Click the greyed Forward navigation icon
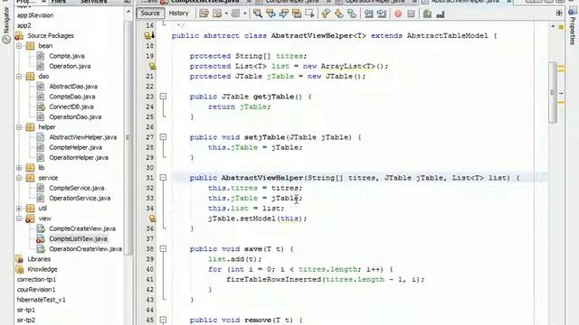This screenshot has width=579, height=325. pyautogui.click(x=235, y=14)
